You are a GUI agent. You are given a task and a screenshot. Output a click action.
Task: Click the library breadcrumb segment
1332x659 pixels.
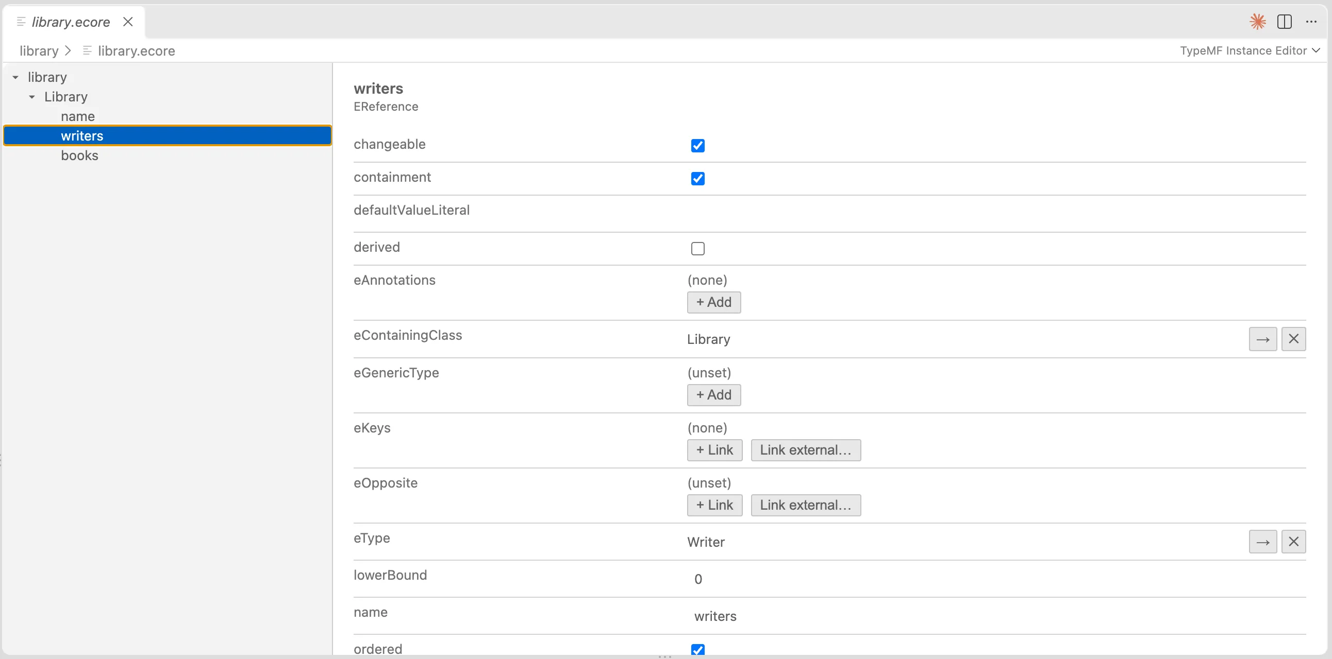pos(39,50)
